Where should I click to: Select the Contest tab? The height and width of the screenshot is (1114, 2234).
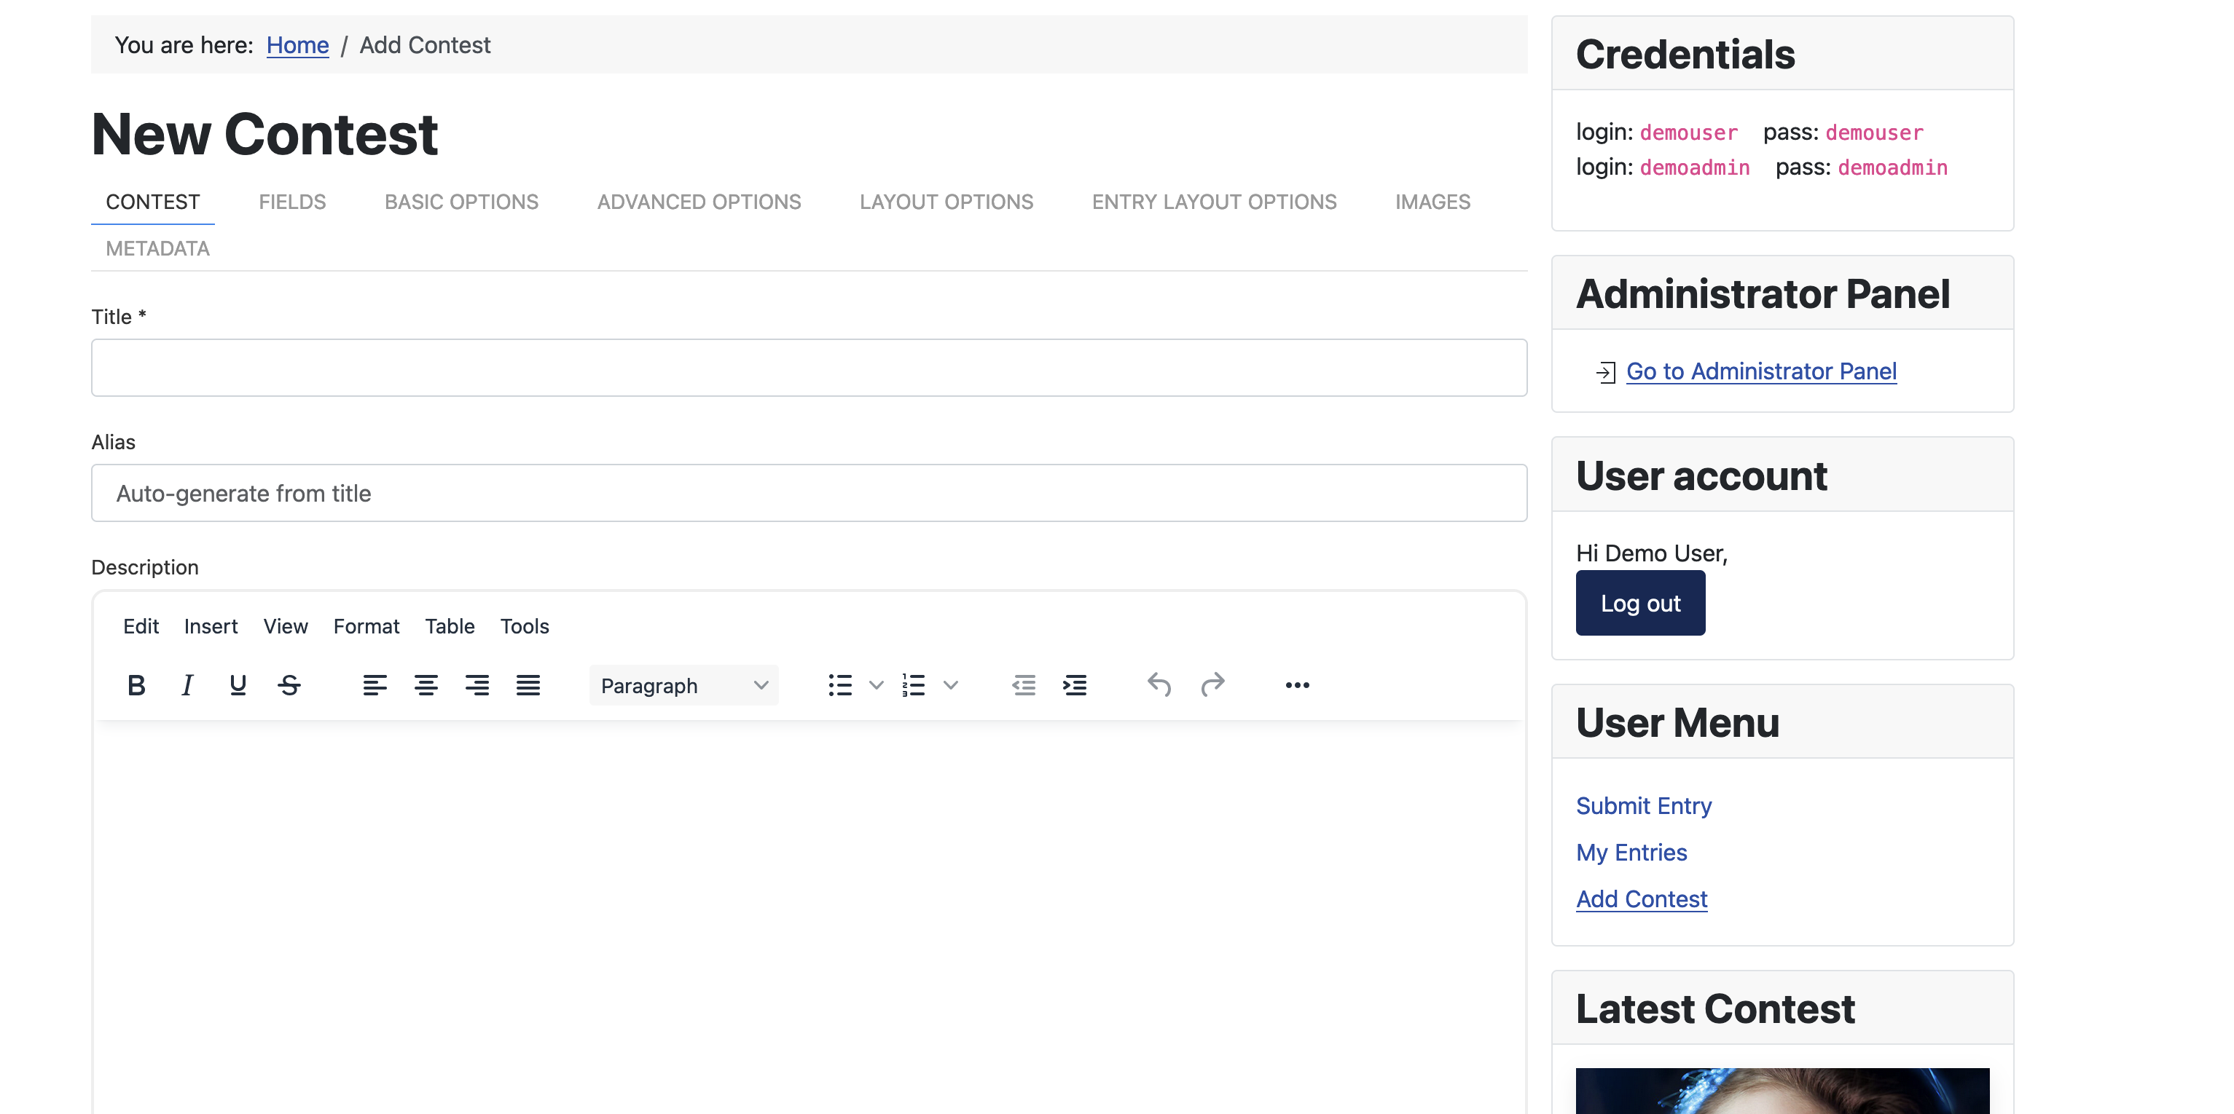point(152,202)
